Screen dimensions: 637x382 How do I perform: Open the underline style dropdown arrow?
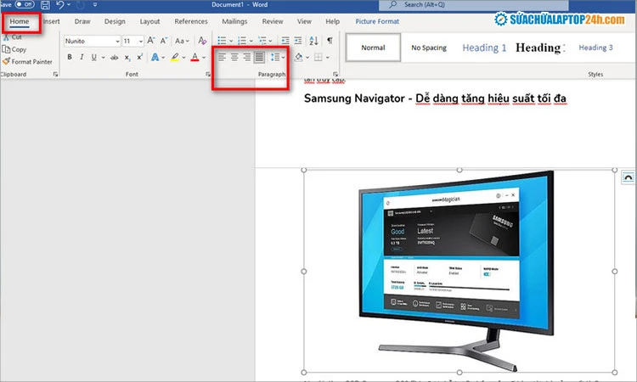tap(103, 58)
